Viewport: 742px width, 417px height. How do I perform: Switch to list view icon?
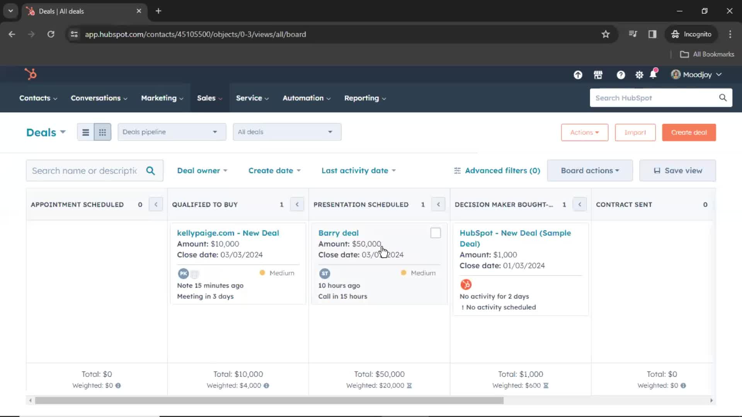[86, 132]
